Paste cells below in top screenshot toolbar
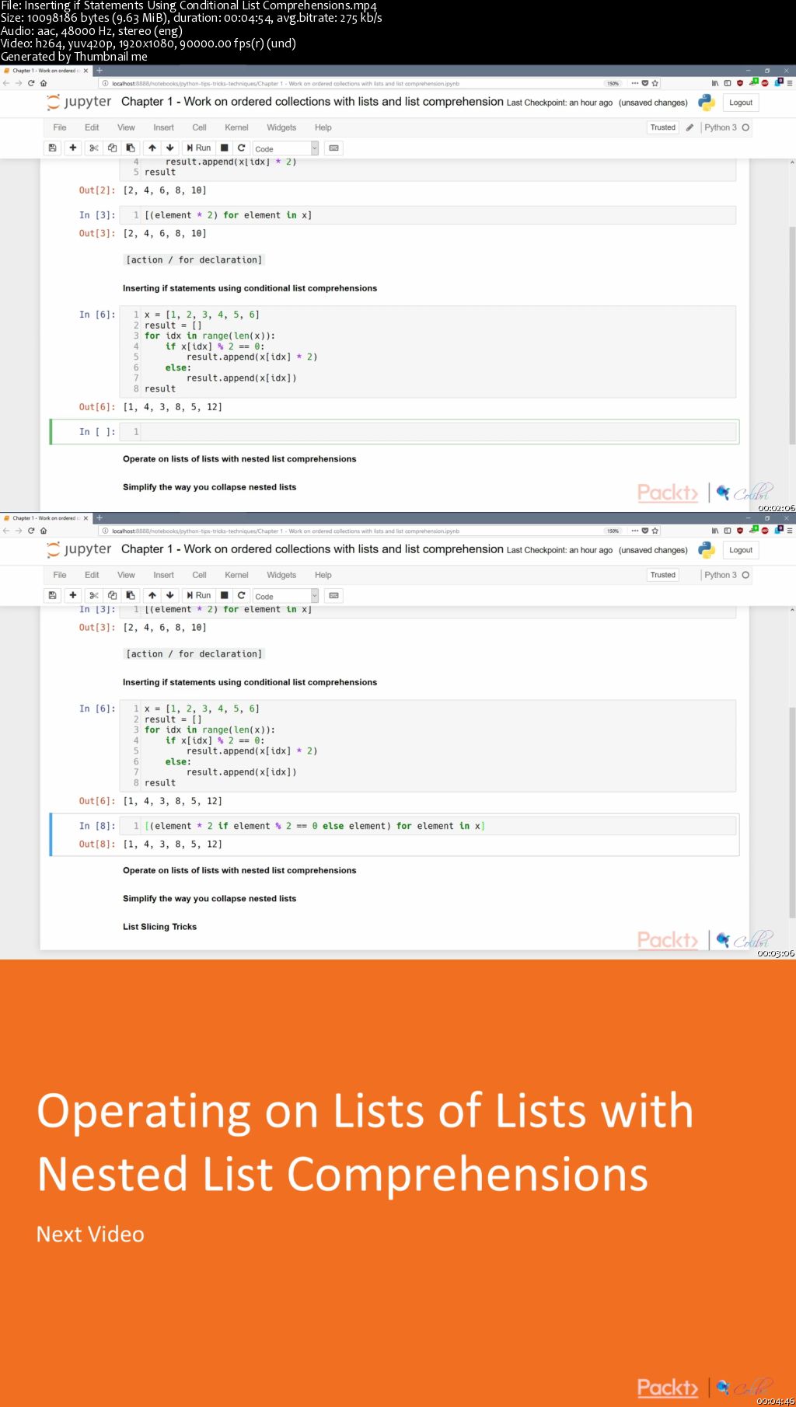The width and height of the screenshot is (796, 1407). (x=131, y=148)
